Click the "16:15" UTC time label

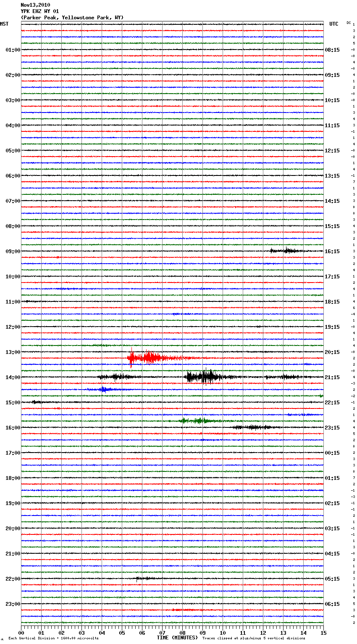click(x=332, y=251)
